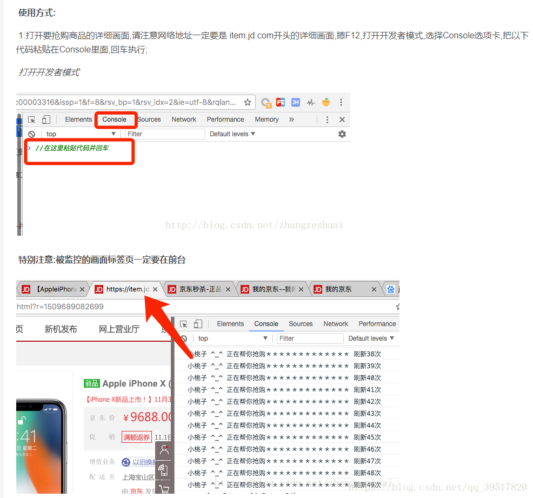The image size is (533, 498).
Task: Switch to Network tab in lower DevTools
Action: [336, 324]
